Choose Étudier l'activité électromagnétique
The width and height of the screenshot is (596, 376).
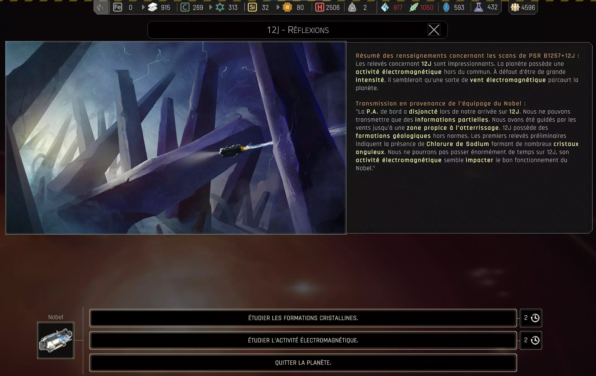click(x=303, y=340)
